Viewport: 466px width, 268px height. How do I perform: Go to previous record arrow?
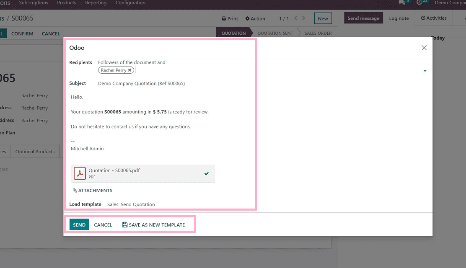click(296, 18)
